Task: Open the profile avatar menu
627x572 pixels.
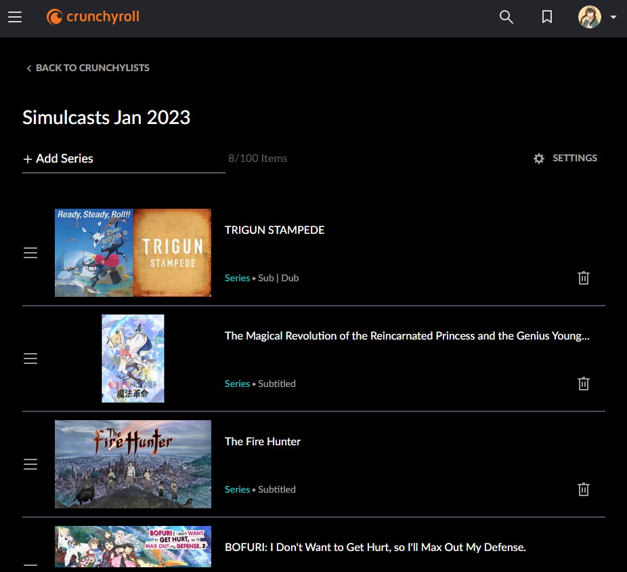Action: tap(590, 17)
